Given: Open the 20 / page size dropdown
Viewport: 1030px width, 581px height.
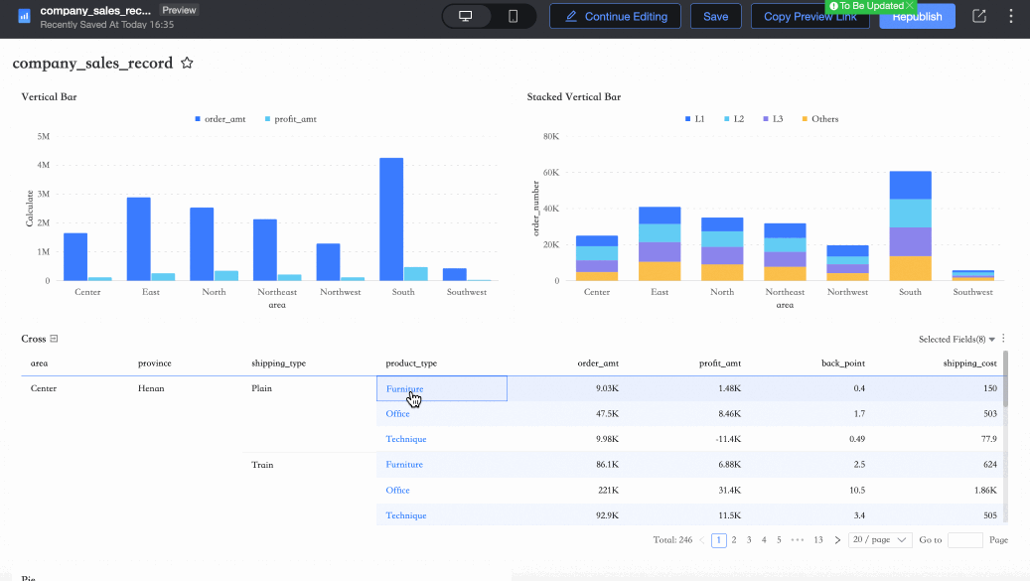Looking at the screenshot, I should coord(880,540).
